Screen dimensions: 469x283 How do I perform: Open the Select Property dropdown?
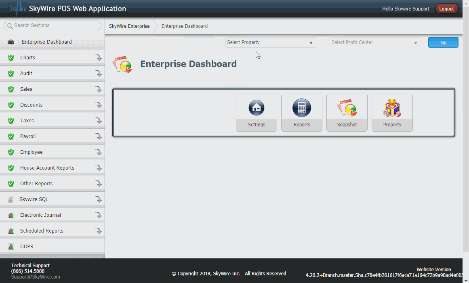[270, 42]
